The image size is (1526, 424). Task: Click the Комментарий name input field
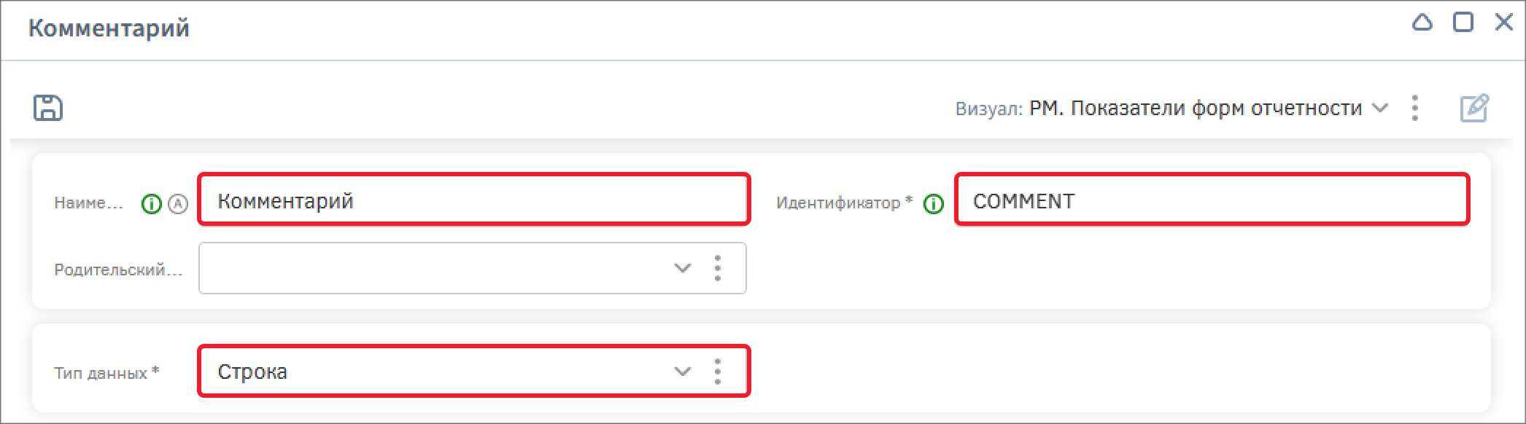click(x=474, y=200)
